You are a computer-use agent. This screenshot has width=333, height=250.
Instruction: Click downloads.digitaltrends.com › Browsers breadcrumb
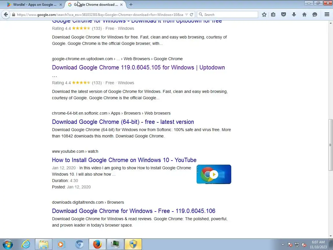tap(88, 202)
